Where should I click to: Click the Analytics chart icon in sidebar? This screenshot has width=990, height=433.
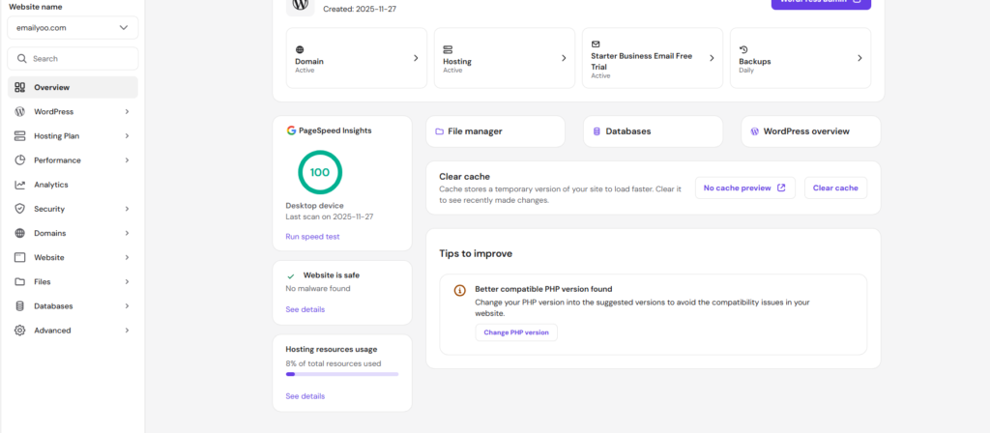pos(20,185)
